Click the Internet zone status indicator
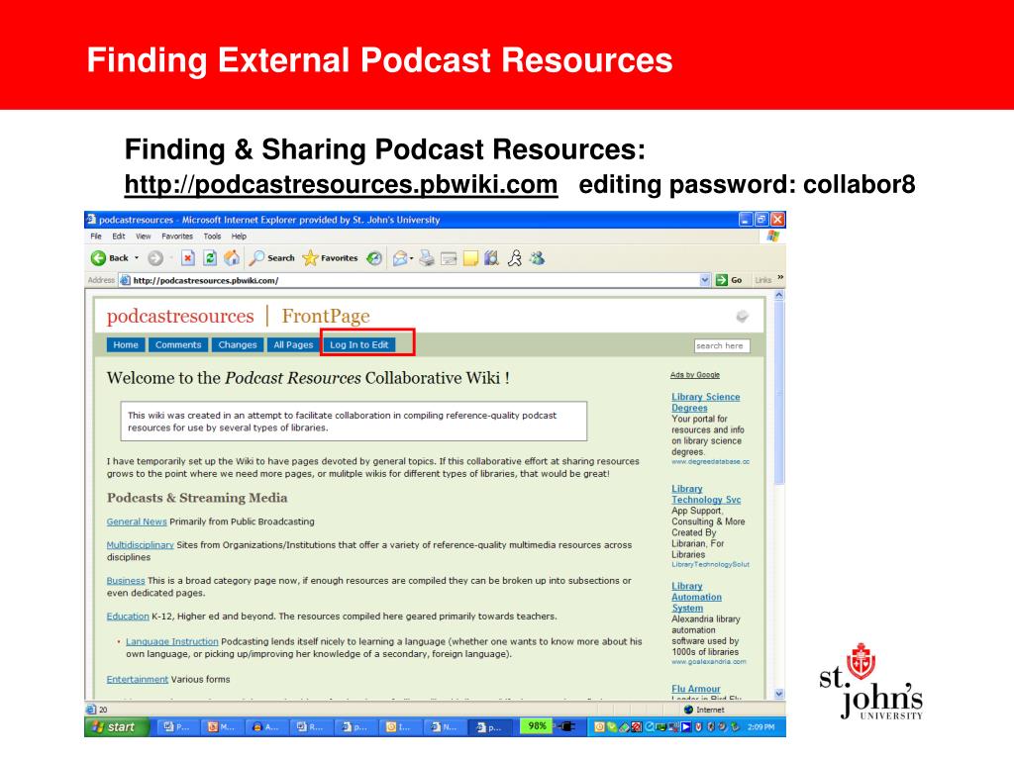The width and height of the screenshot is (1014, 760). 704,710
